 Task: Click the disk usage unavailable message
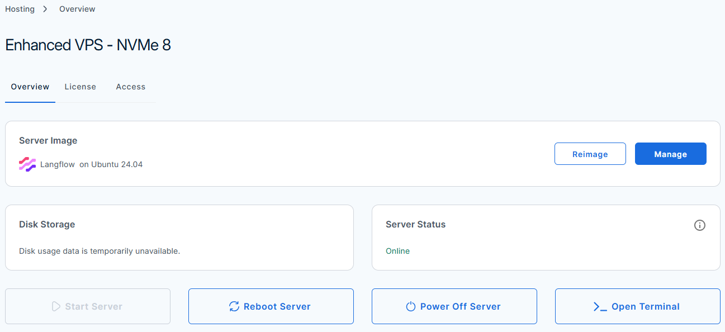[99, 251]
